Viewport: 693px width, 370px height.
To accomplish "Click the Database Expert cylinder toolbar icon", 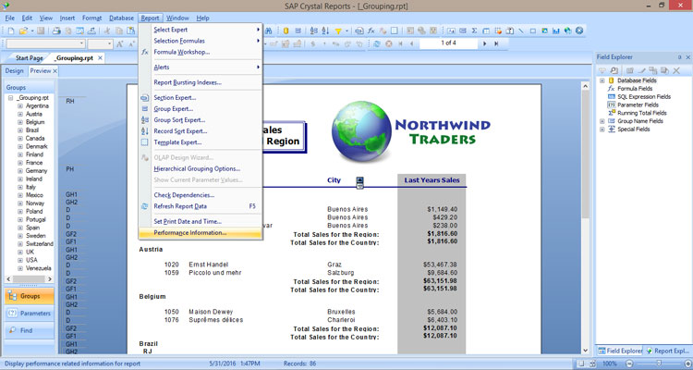I will click(286, 31).
